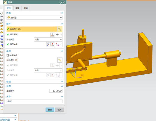156x121 pixels.
Task: Click the OK button
Action: 50,110
